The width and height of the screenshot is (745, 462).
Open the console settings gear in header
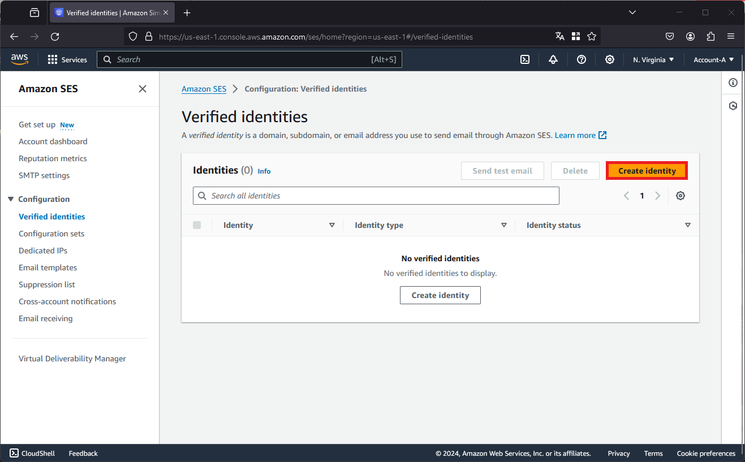point(610,59)
